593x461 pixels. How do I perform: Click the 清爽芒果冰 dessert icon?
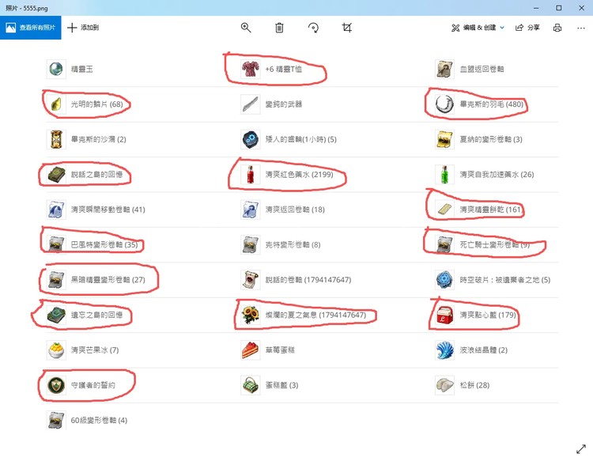(56, 350)
